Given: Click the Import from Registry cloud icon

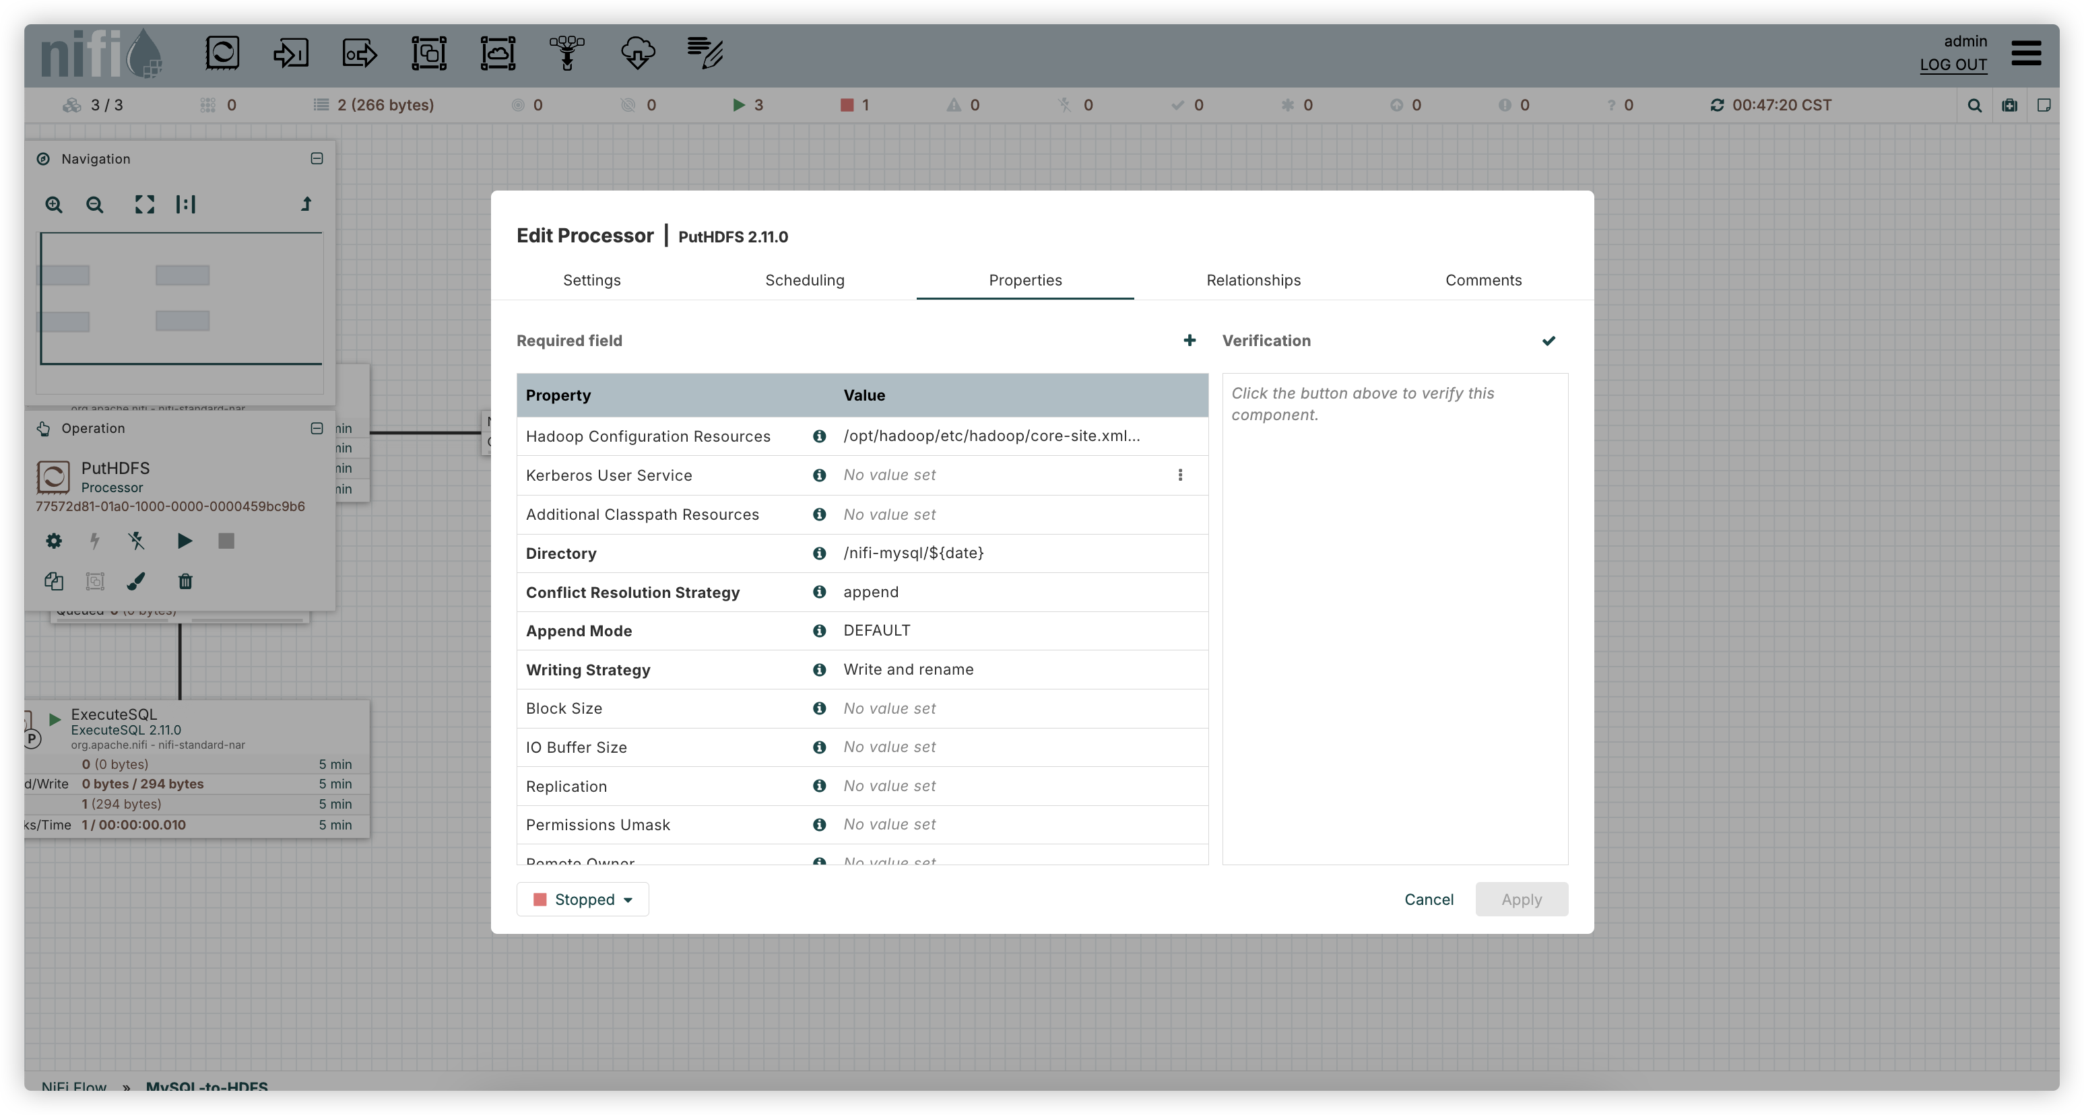Looking at the screenshot, I should coord(637,53).
